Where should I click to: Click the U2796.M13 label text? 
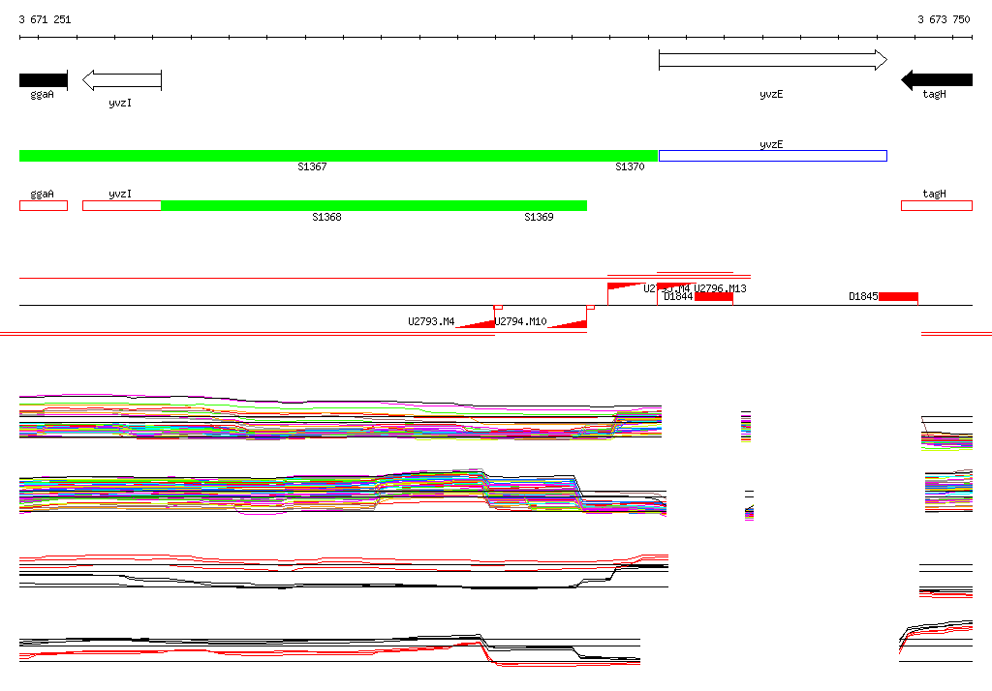coord(720,288)
